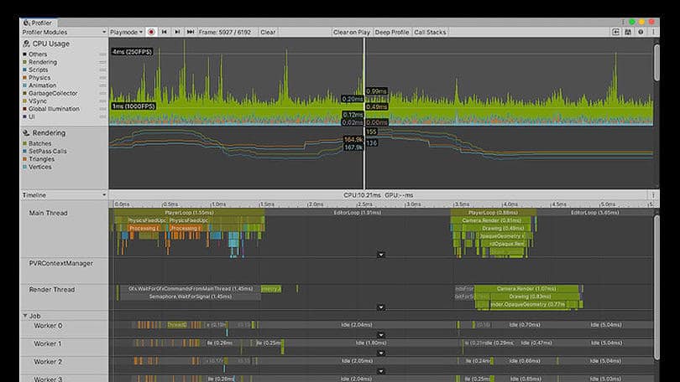Click the Main Thread row label
This screenshot has width=680, height=382.
tap(48, 213)
